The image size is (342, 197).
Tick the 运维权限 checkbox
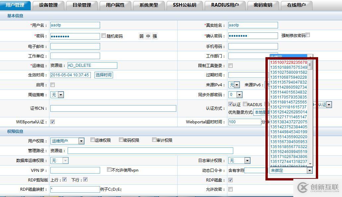point(92,139)
